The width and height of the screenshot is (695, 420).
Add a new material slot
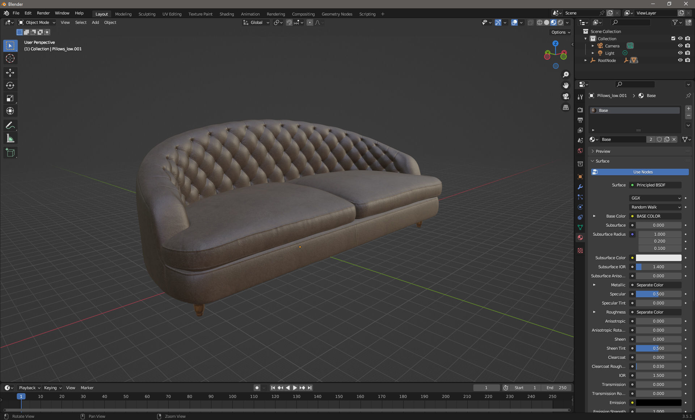tap(688, 109)
